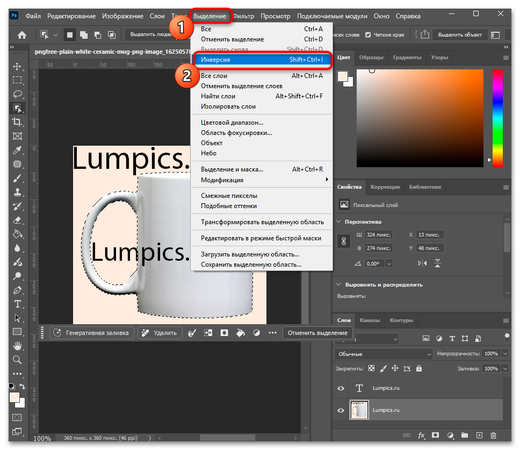Hide the Lumpics.ru pixel layer

(341, 410)
